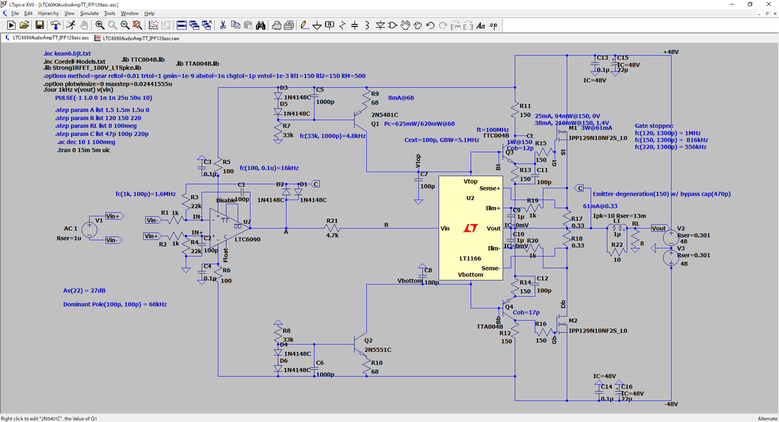Screen dimensions: 779x422
Task: Open the Window menu
Action: click(x=130, y=13)
